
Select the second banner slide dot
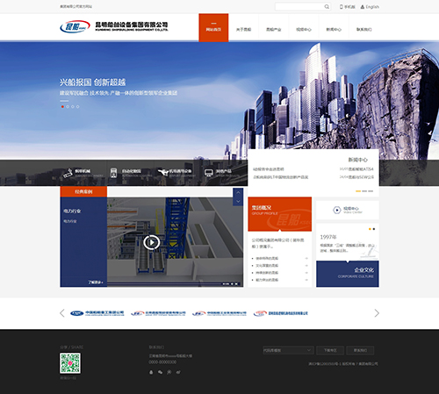point(68,107)
